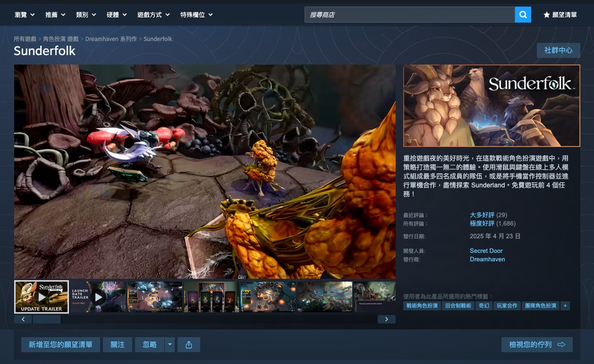Open publisher Dreamhaven link
This screenshot has width=594, height=364.
coord(487,259)
